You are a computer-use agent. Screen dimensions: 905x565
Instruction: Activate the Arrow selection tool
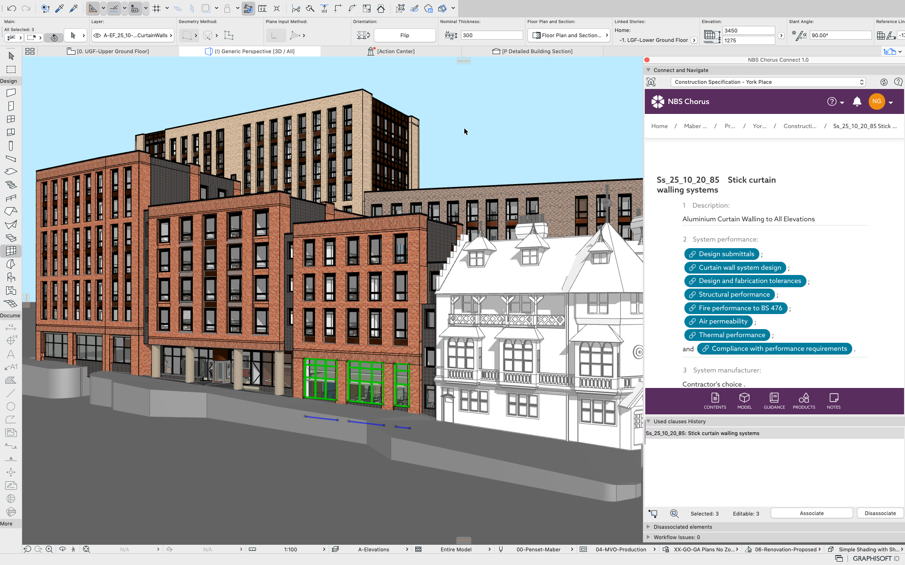11,56
